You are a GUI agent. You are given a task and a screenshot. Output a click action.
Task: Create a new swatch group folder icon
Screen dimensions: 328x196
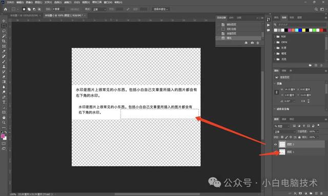(x=310, y=65)
